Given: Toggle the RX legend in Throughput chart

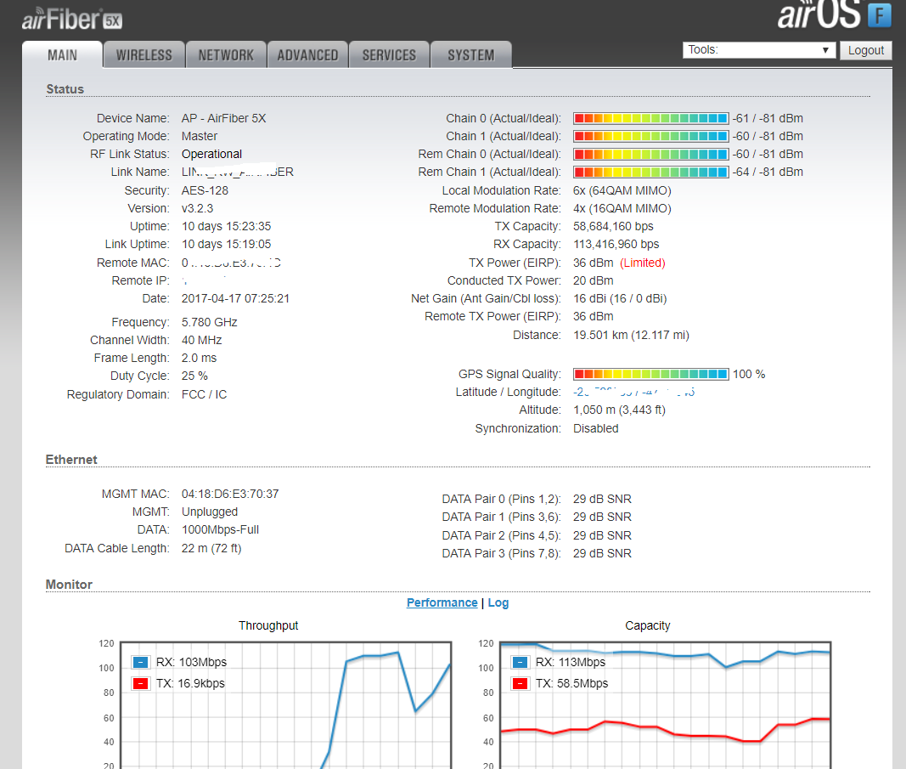Looking at the screenshot, I should tap(140, 662).
